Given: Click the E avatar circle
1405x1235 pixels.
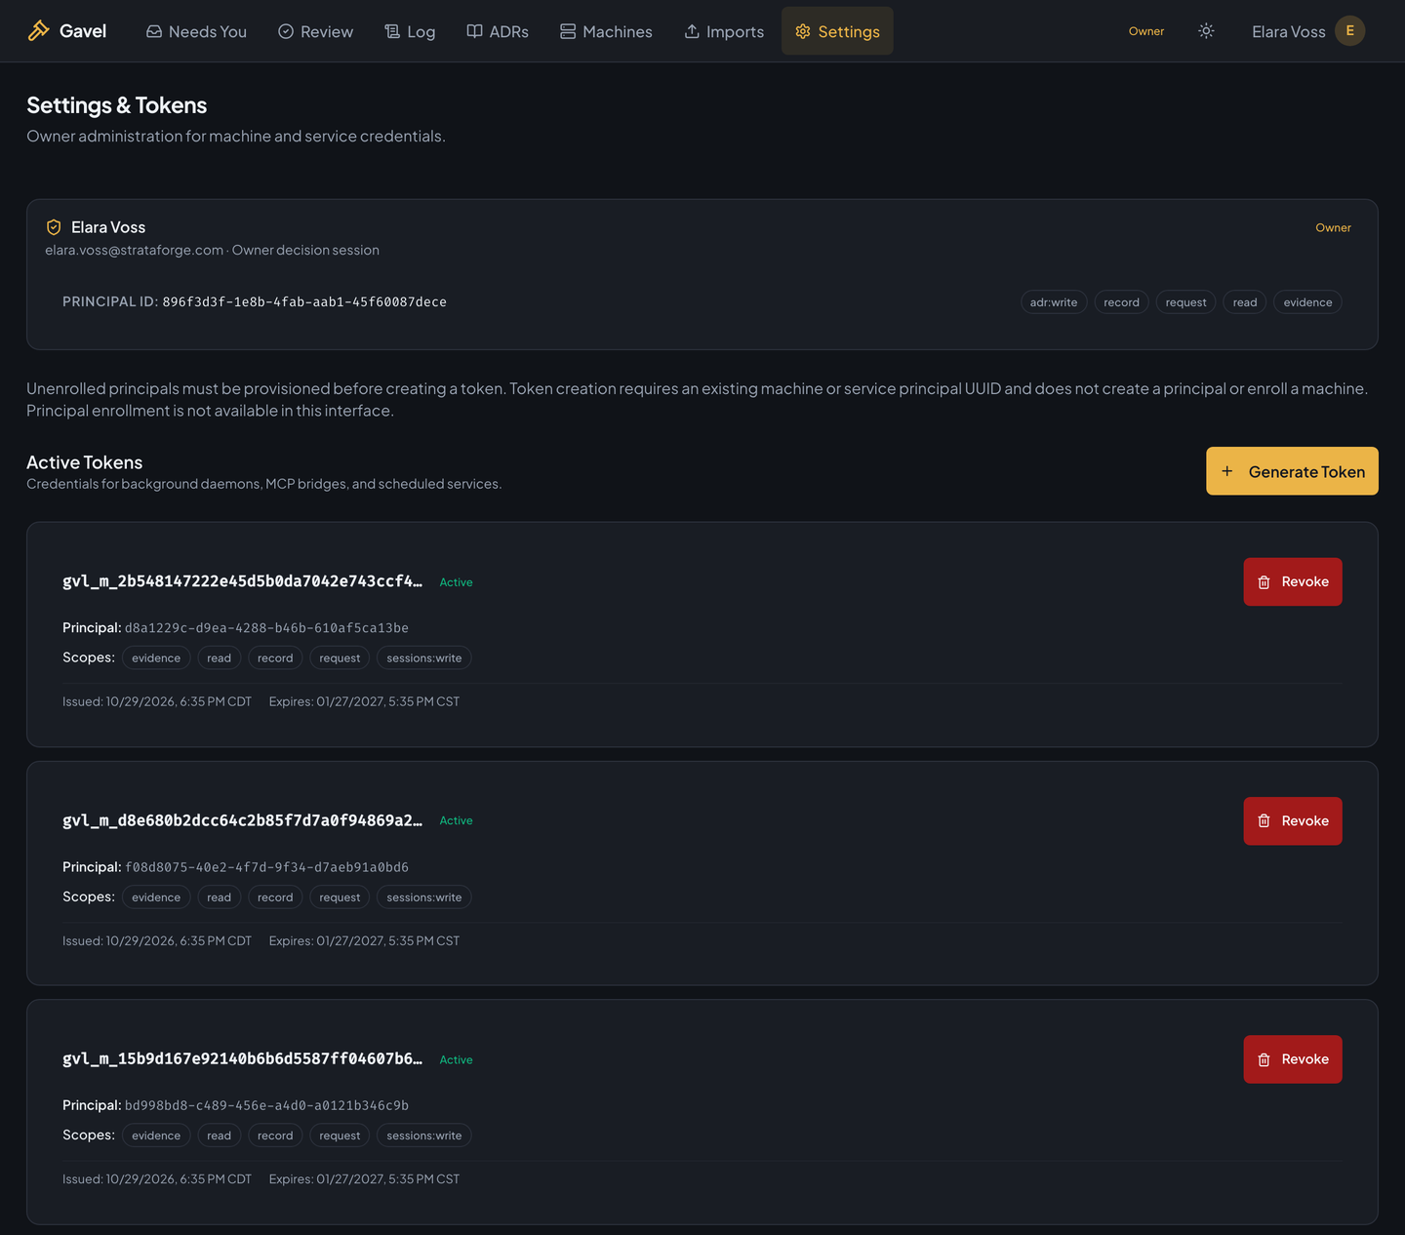Looking at the screenshot, I should coord(1350,31).
